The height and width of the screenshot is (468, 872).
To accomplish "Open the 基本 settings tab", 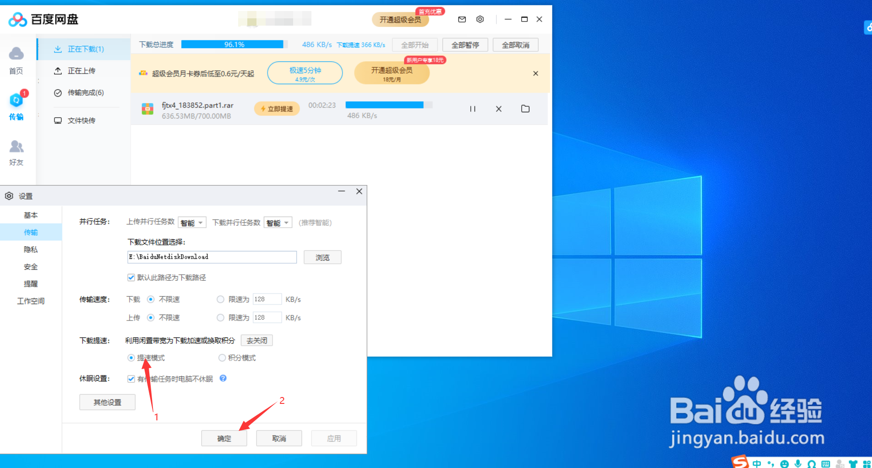I will [x=31, y=215].
